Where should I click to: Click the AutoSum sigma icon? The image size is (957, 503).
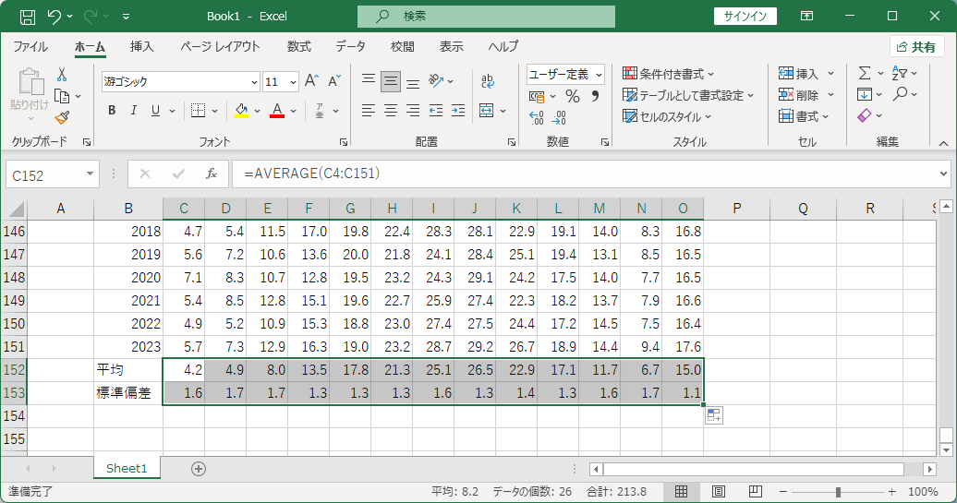(865, 73)
